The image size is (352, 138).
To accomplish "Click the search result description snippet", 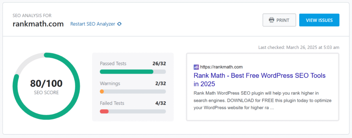I will click(x=261, y=100).
